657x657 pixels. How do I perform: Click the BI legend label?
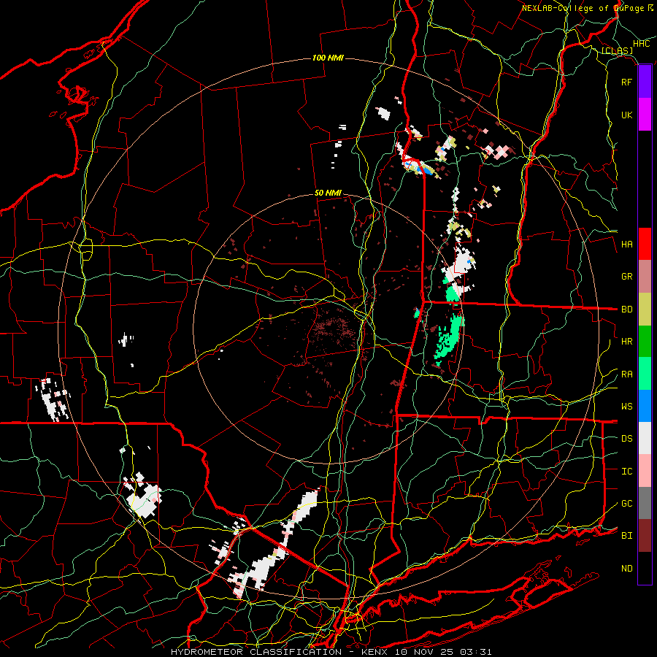(x=626, y=536)
